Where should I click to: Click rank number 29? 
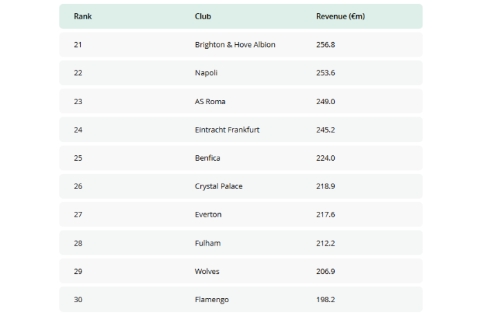(x=78, y=271)
